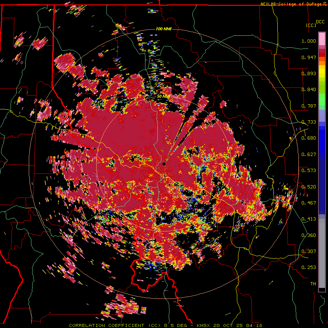The image size is (328, 328).
Task: Click the KMSX station identifier in caption
Action: coord(204,325)
